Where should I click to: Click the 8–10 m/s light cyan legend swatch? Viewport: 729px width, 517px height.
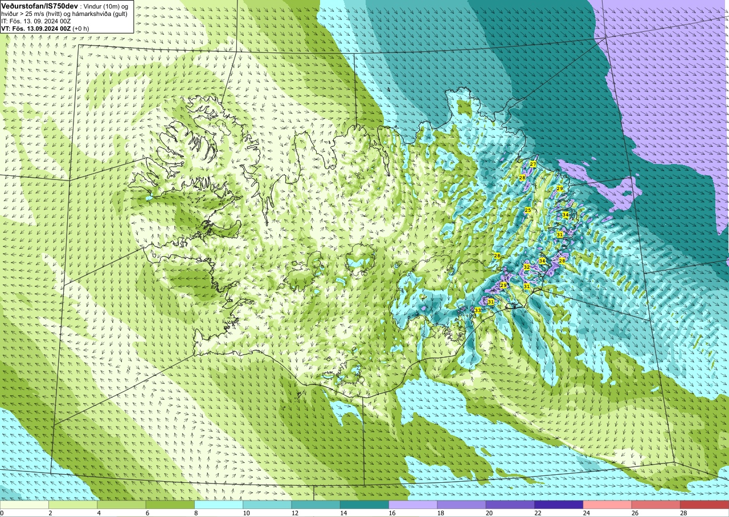[x=219, y=504]
